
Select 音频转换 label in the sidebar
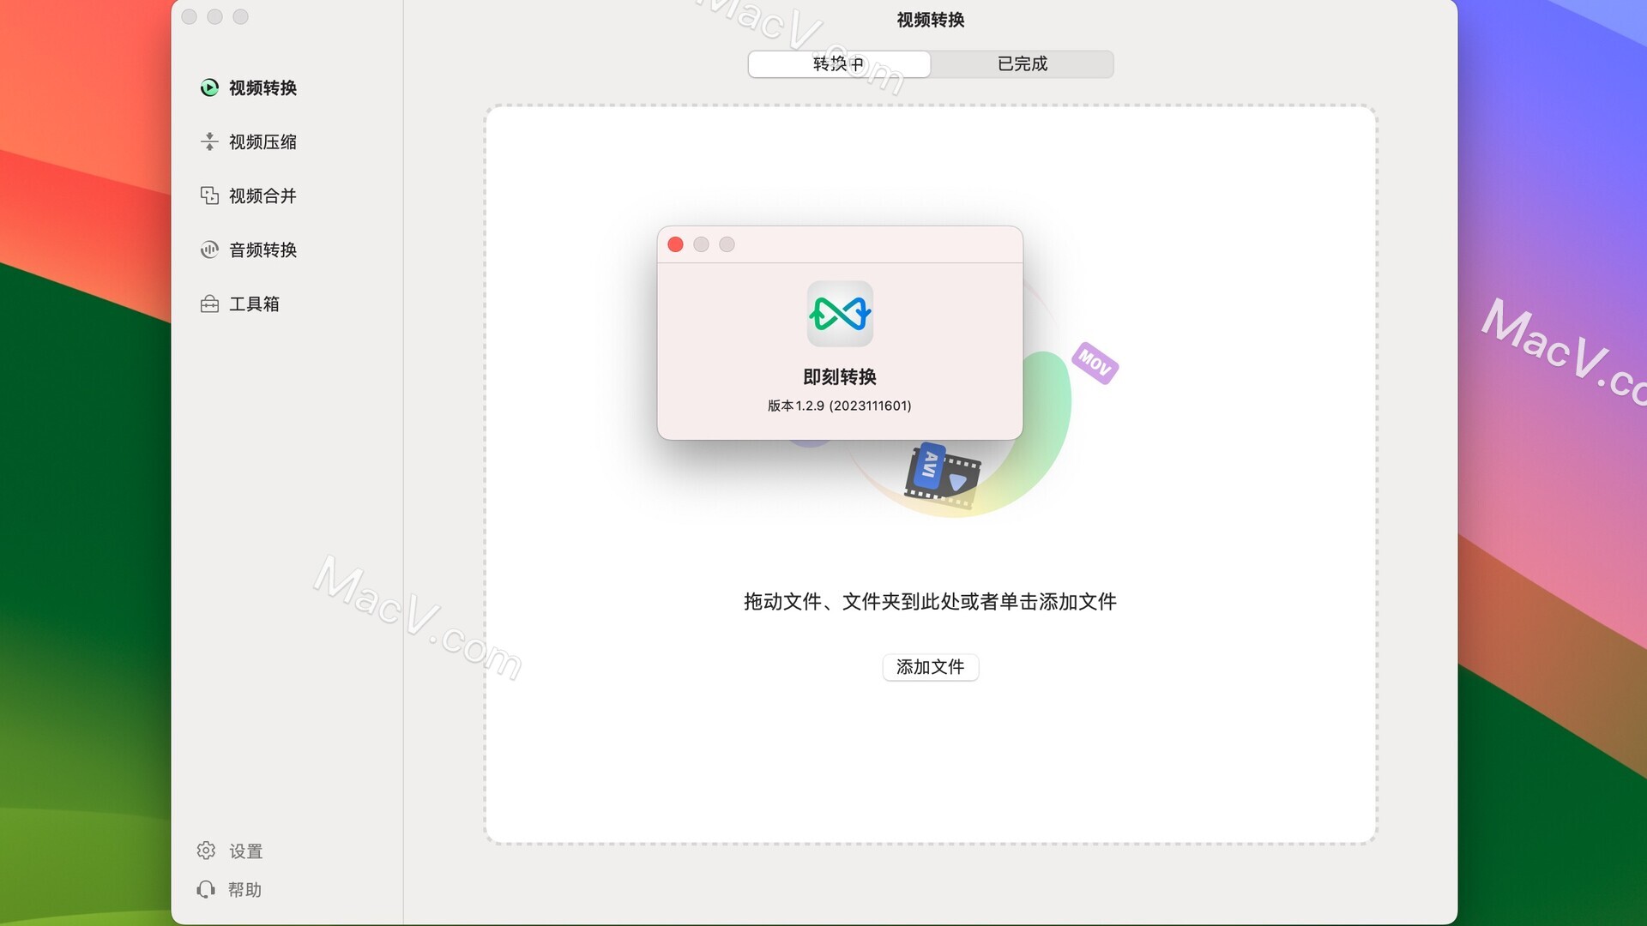coord(262,250)
